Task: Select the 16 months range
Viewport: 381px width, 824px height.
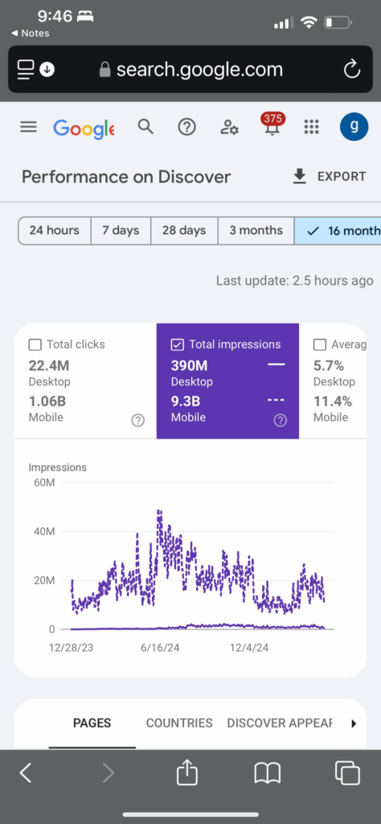Action: (338, 231)
